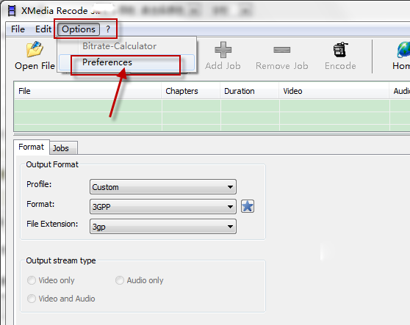Viewport: 410px width, 325px height.
Task: Click the Encode film projector icon
Action: pyautogui.click(x=340, y=50)
